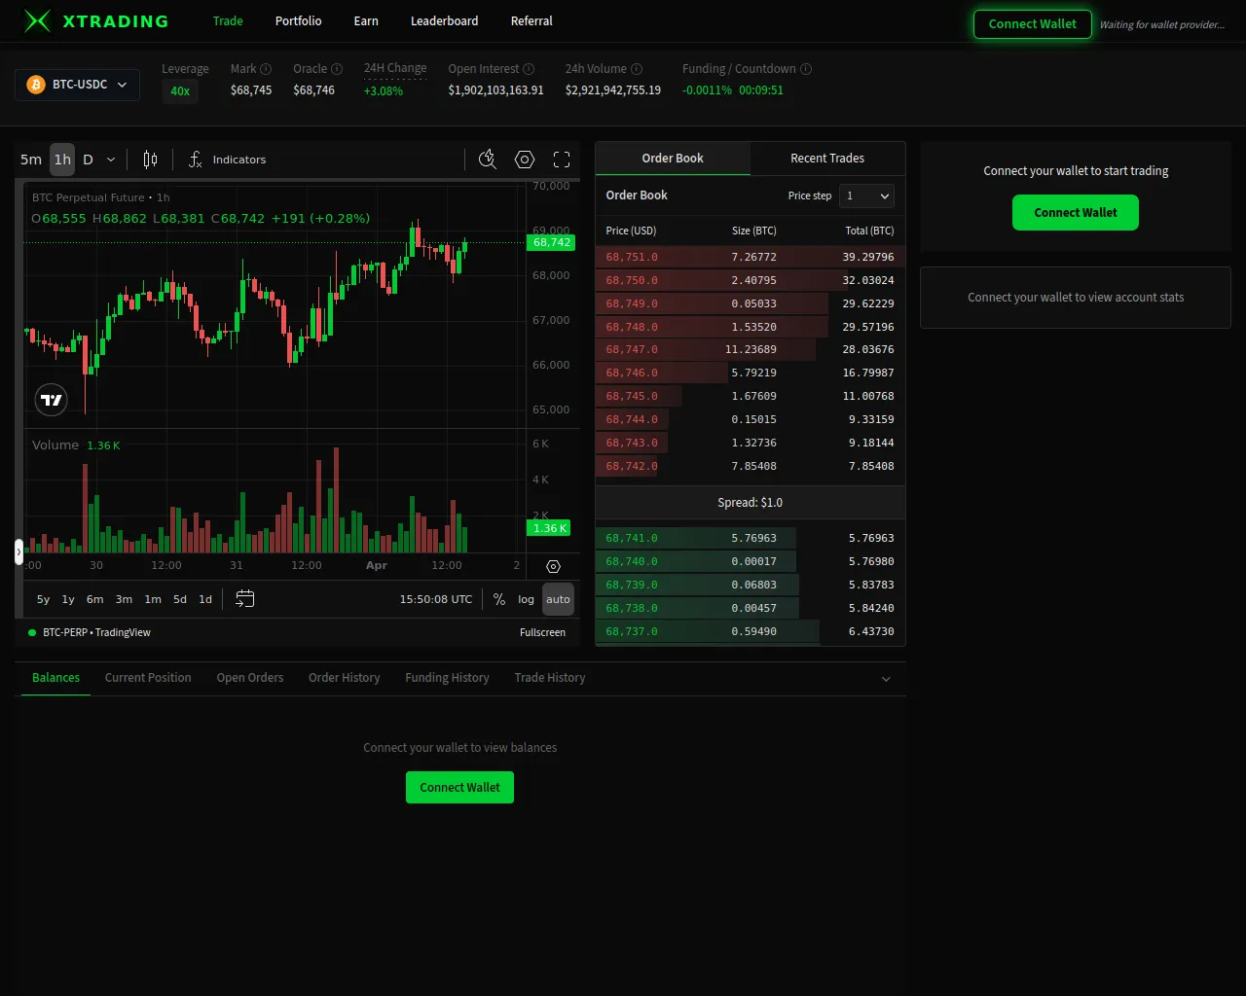
Task: Open chart settings hexagon icon in toolbar
Action: pos(525,160)
